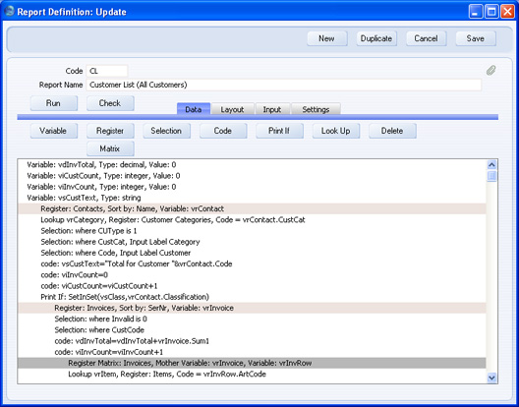
Task: Click the paperclip attachments icon
Action: pos(491,70)
